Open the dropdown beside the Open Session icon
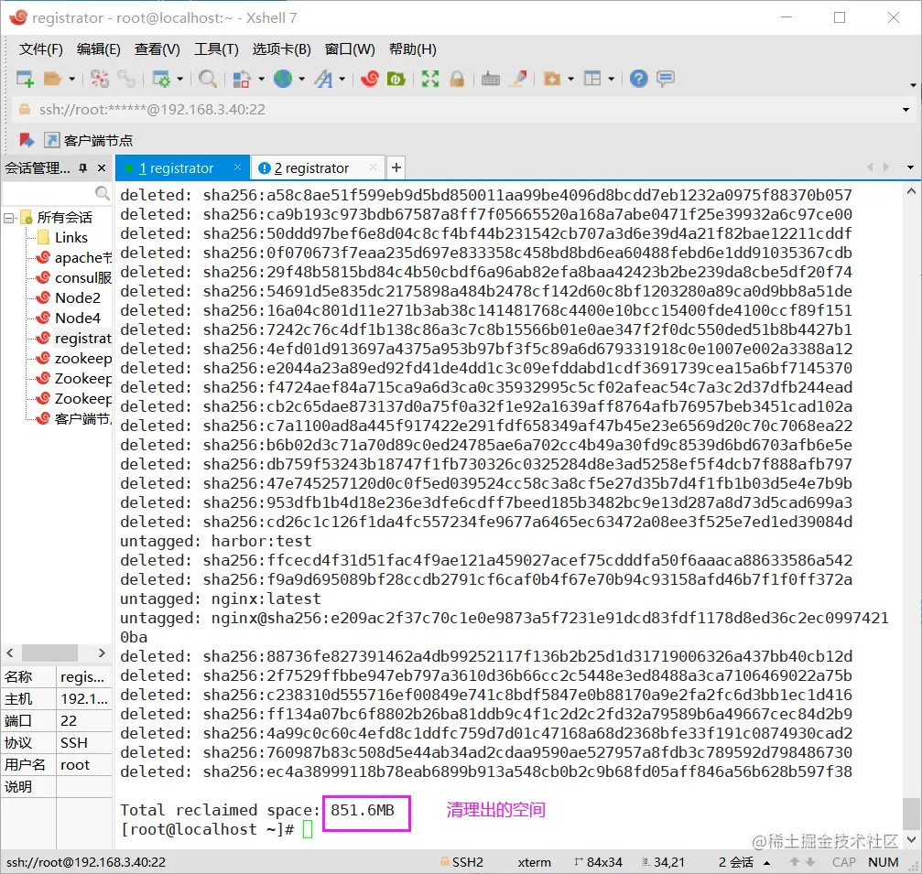Screen dimensions: 922x874 coord(71,79)
